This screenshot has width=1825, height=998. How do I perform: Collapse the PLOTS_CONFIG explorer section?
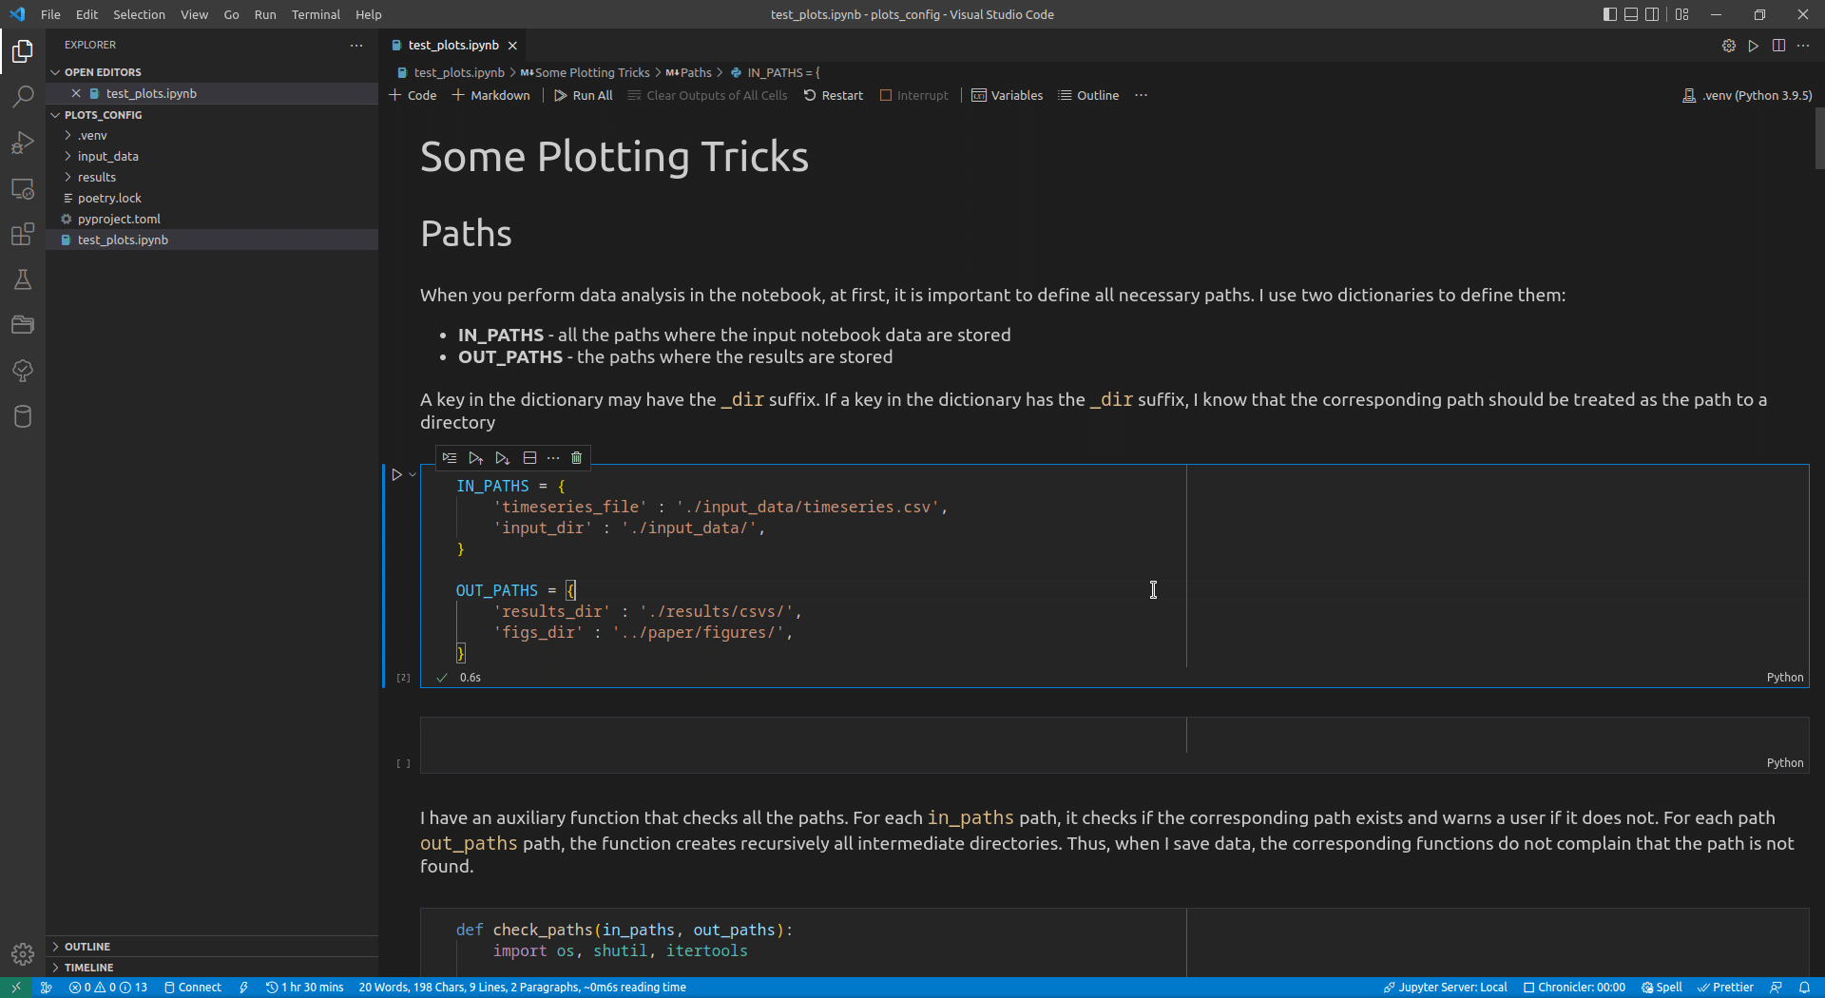point(105,114)
